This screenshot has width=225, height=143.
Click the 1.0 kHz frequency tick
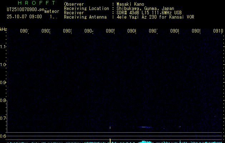coord(3,65)
